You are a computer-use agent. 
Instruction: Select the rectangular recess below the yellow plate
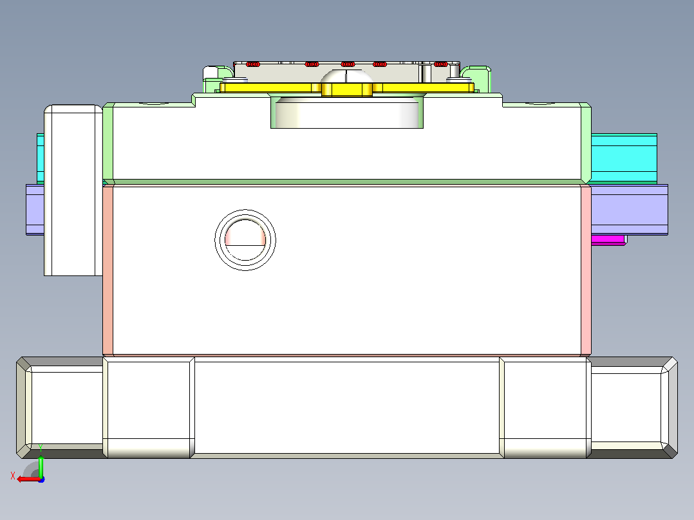(347, 113)
